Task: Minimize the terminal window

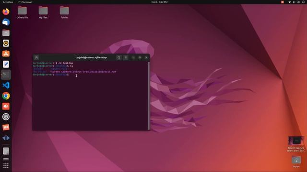Action: pyautogui.click(x=133, y=57)
